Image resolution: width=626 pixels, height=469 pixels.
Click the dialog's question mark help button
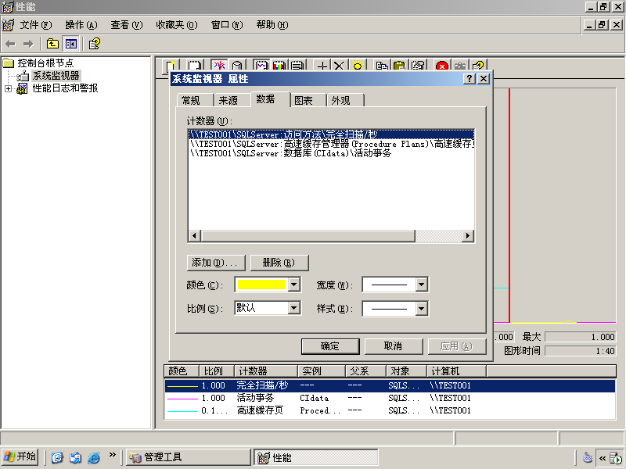point(469,79)
